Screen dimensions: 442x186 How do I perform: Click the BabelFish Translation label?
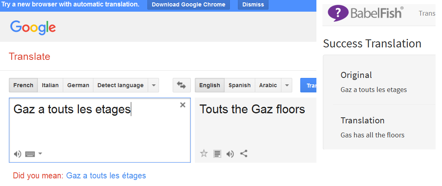coord(363,121)
